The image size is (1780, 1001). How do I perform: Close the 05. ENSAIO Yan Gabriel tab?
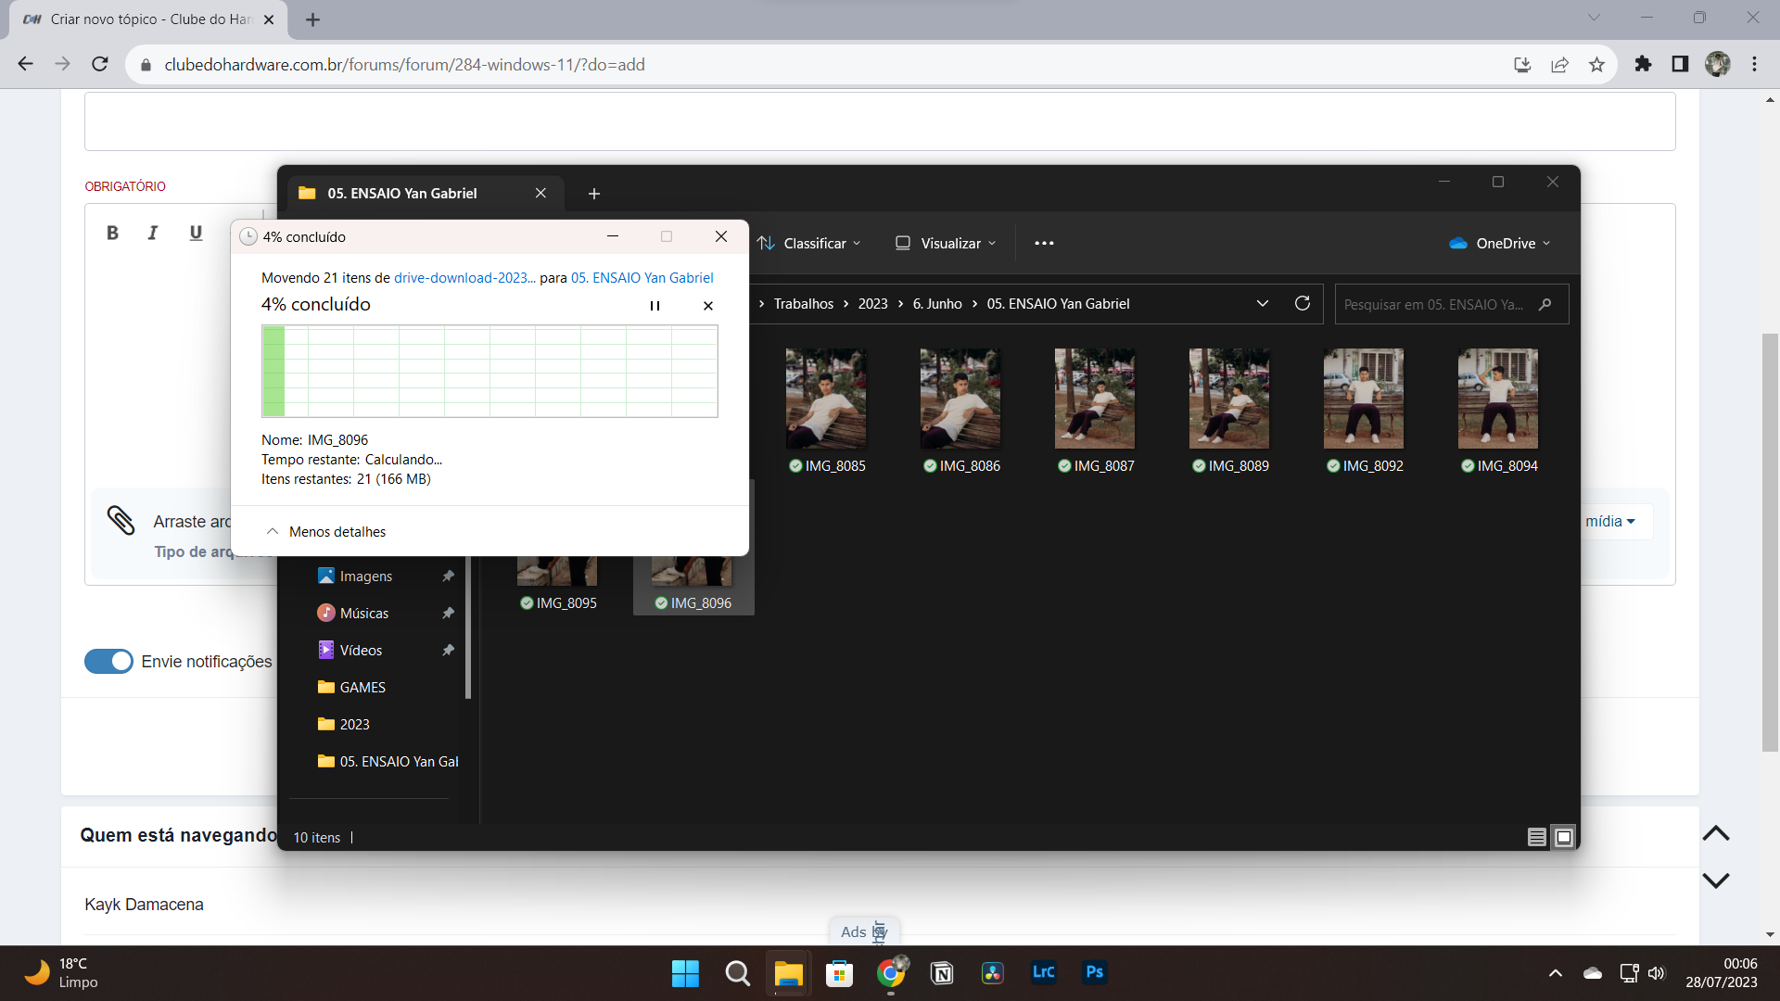[x=540, y=193]
